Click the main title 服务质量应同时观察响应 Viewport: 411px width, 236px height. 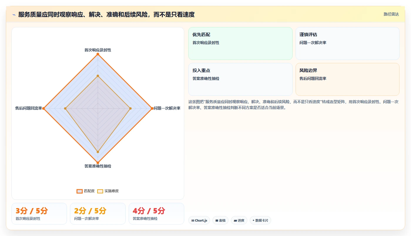point(106,14)
